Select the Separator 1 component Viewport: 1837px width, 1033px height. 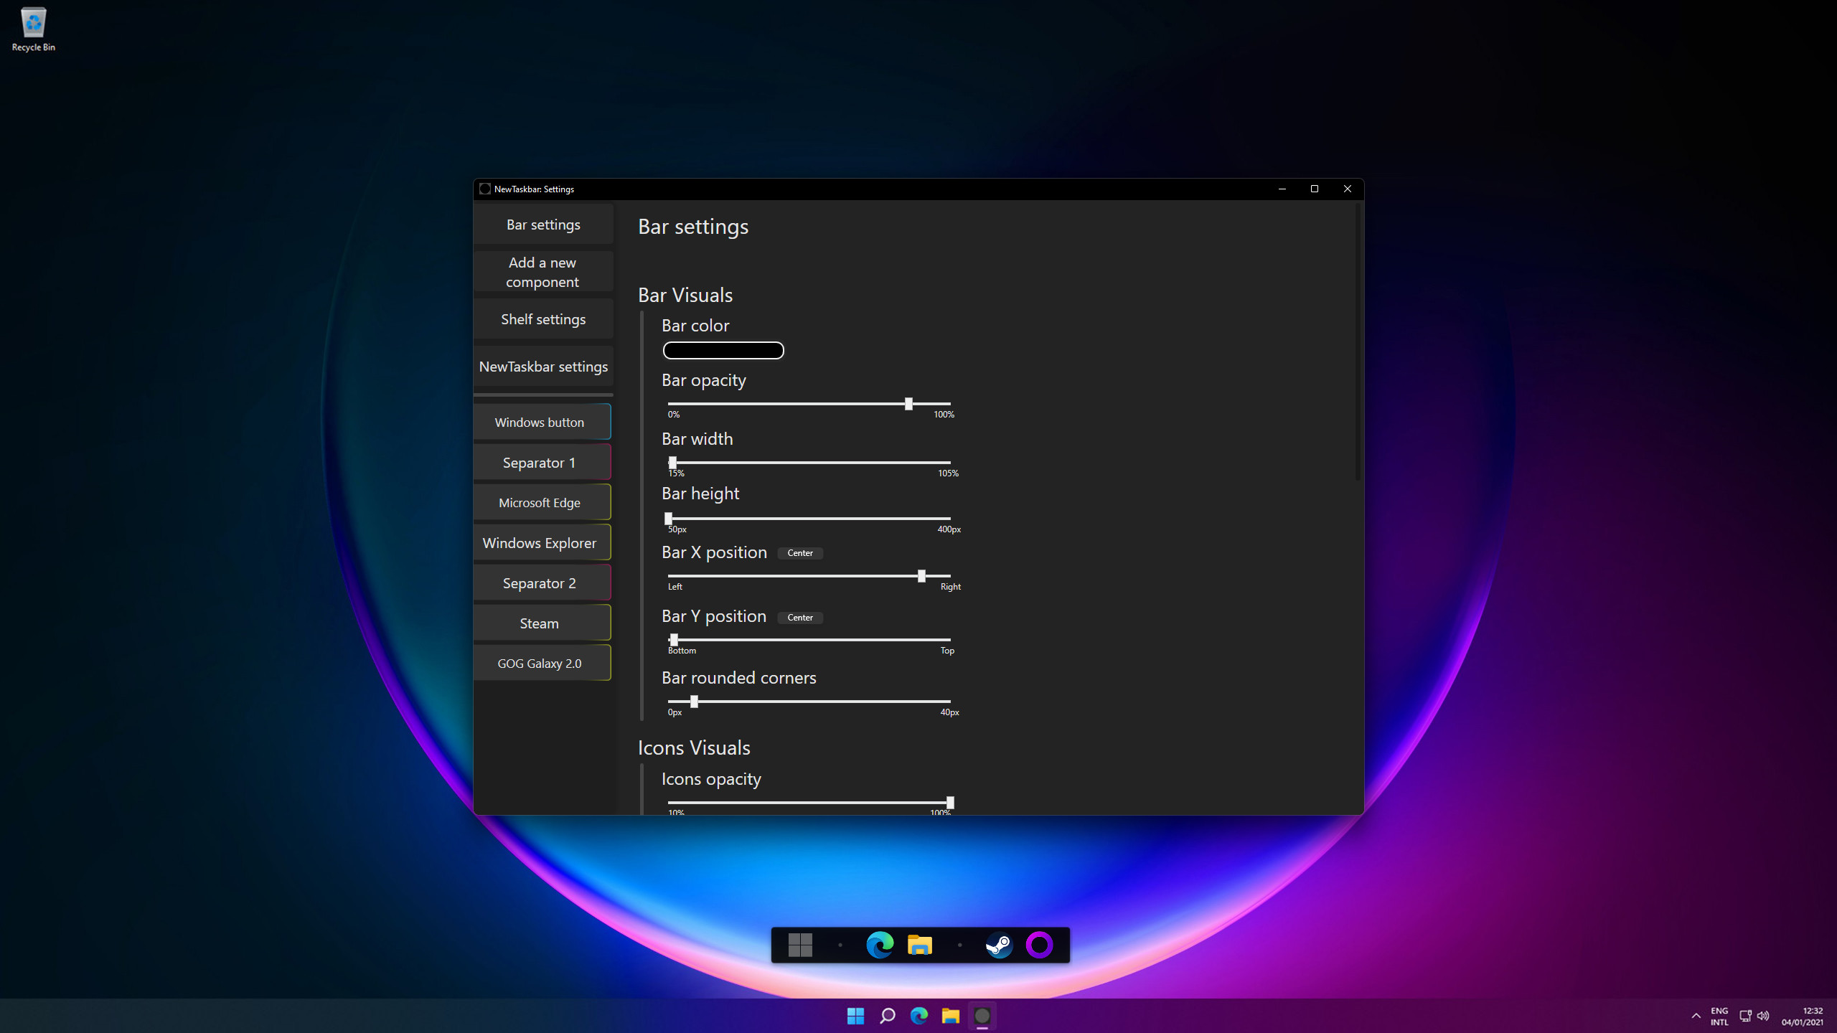point(542,462)
